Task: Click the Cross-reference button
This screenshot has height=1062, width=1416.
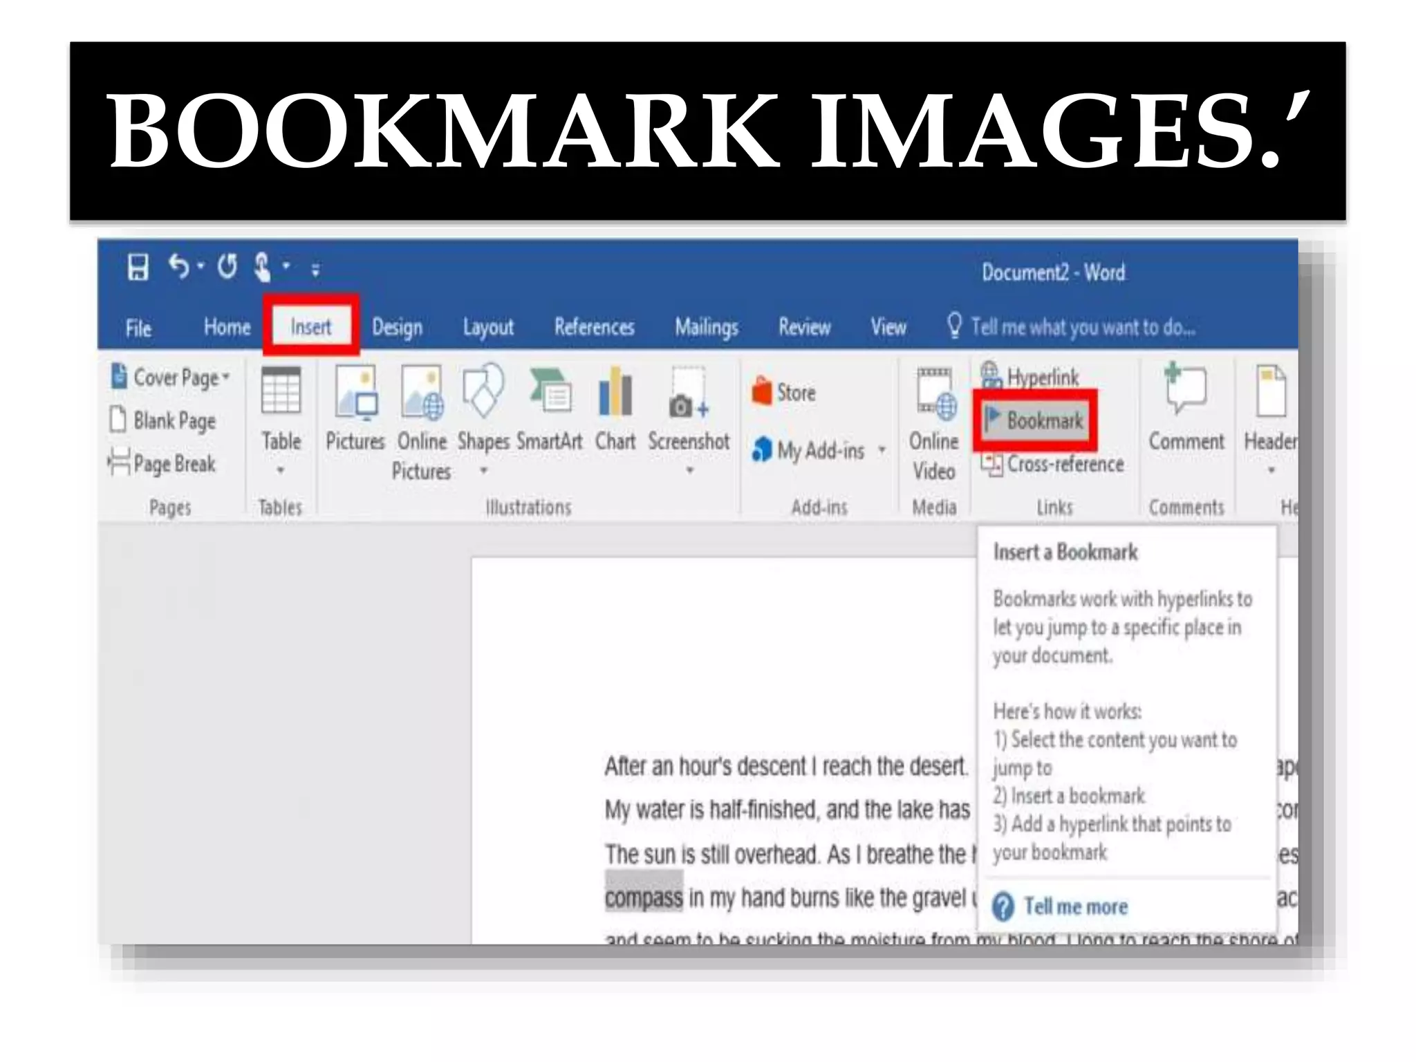Action: [1053, 464]
